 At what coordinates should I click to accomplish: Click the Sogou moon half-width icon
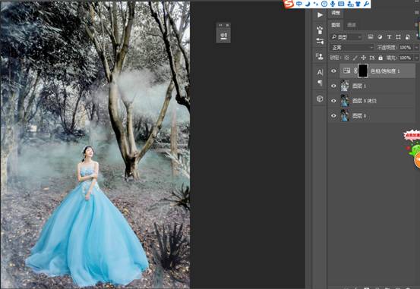[308, 4]
